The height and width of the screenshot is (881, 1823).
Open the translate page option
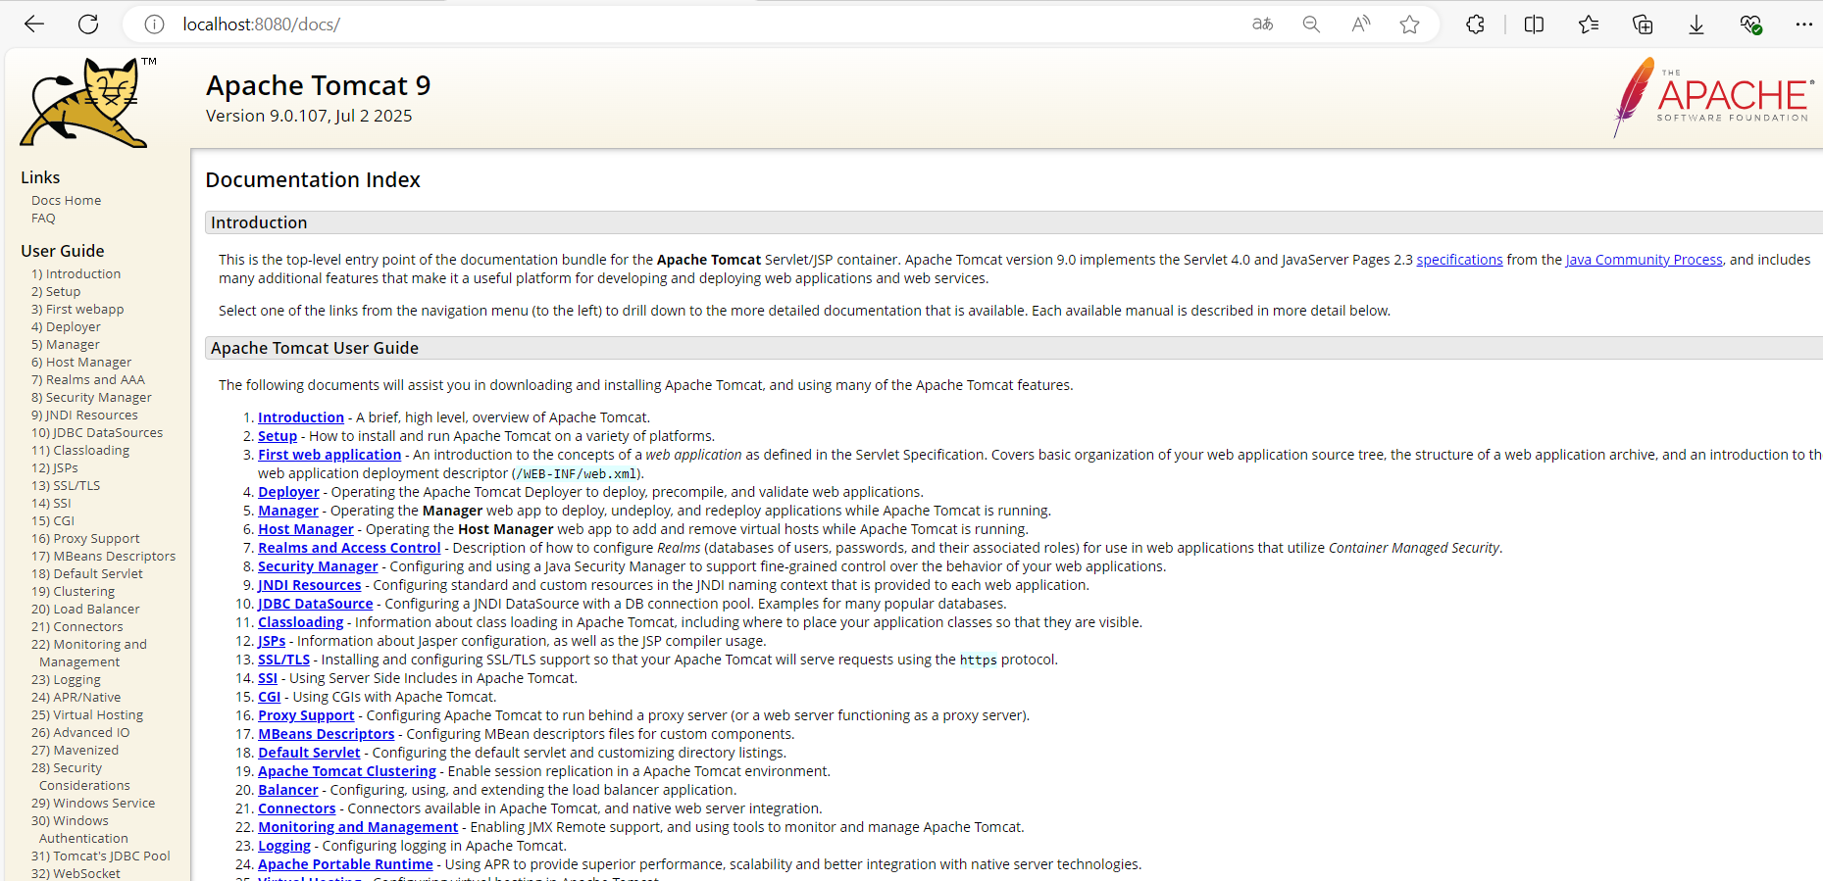coord(1263,24)
